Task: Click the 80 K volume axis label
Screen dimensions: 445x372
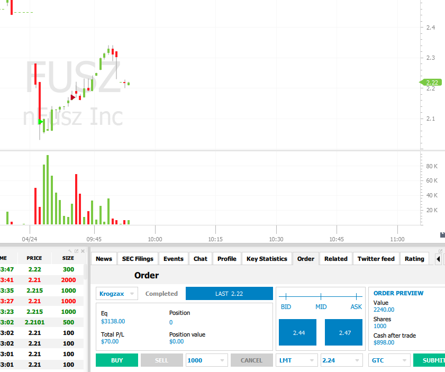Action: (432, 166)
